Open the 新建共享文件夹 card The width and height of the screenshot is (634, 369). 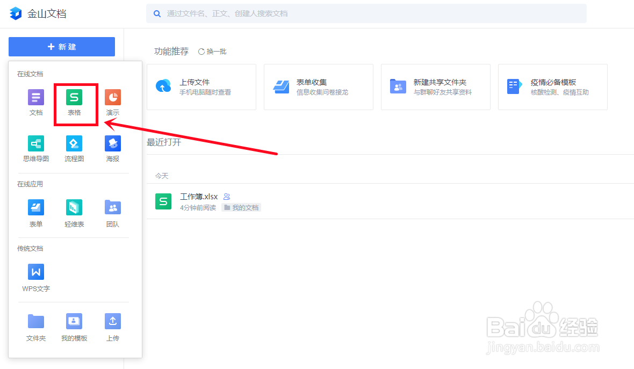point(435,87)
